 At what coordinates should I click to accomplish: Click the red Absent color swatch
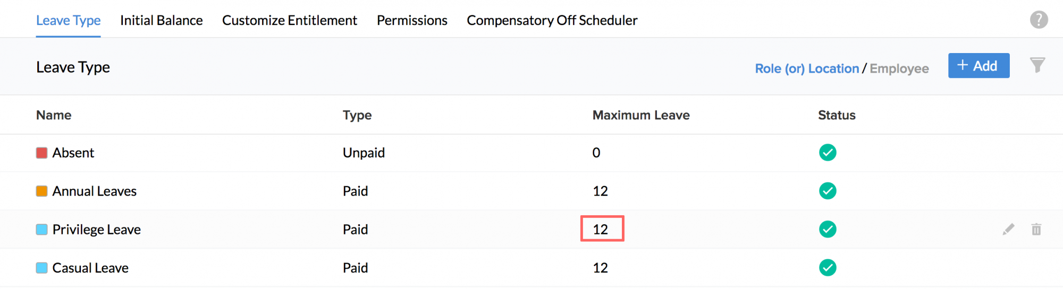(41, 153)
